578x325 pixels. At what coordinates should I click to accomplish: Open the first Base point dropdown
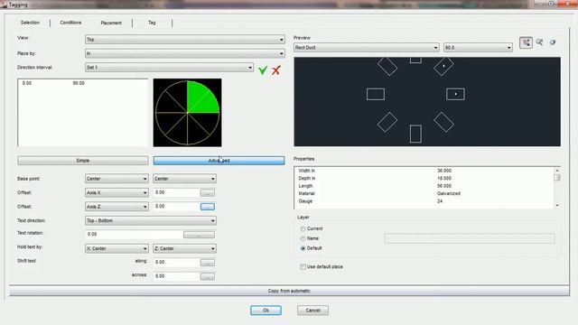(117, 179)
